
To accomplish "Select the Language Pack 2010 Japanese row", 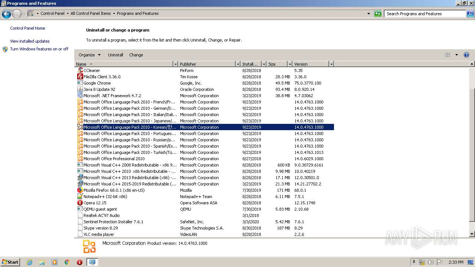I will pyautogui.click(x=204, y=121).
